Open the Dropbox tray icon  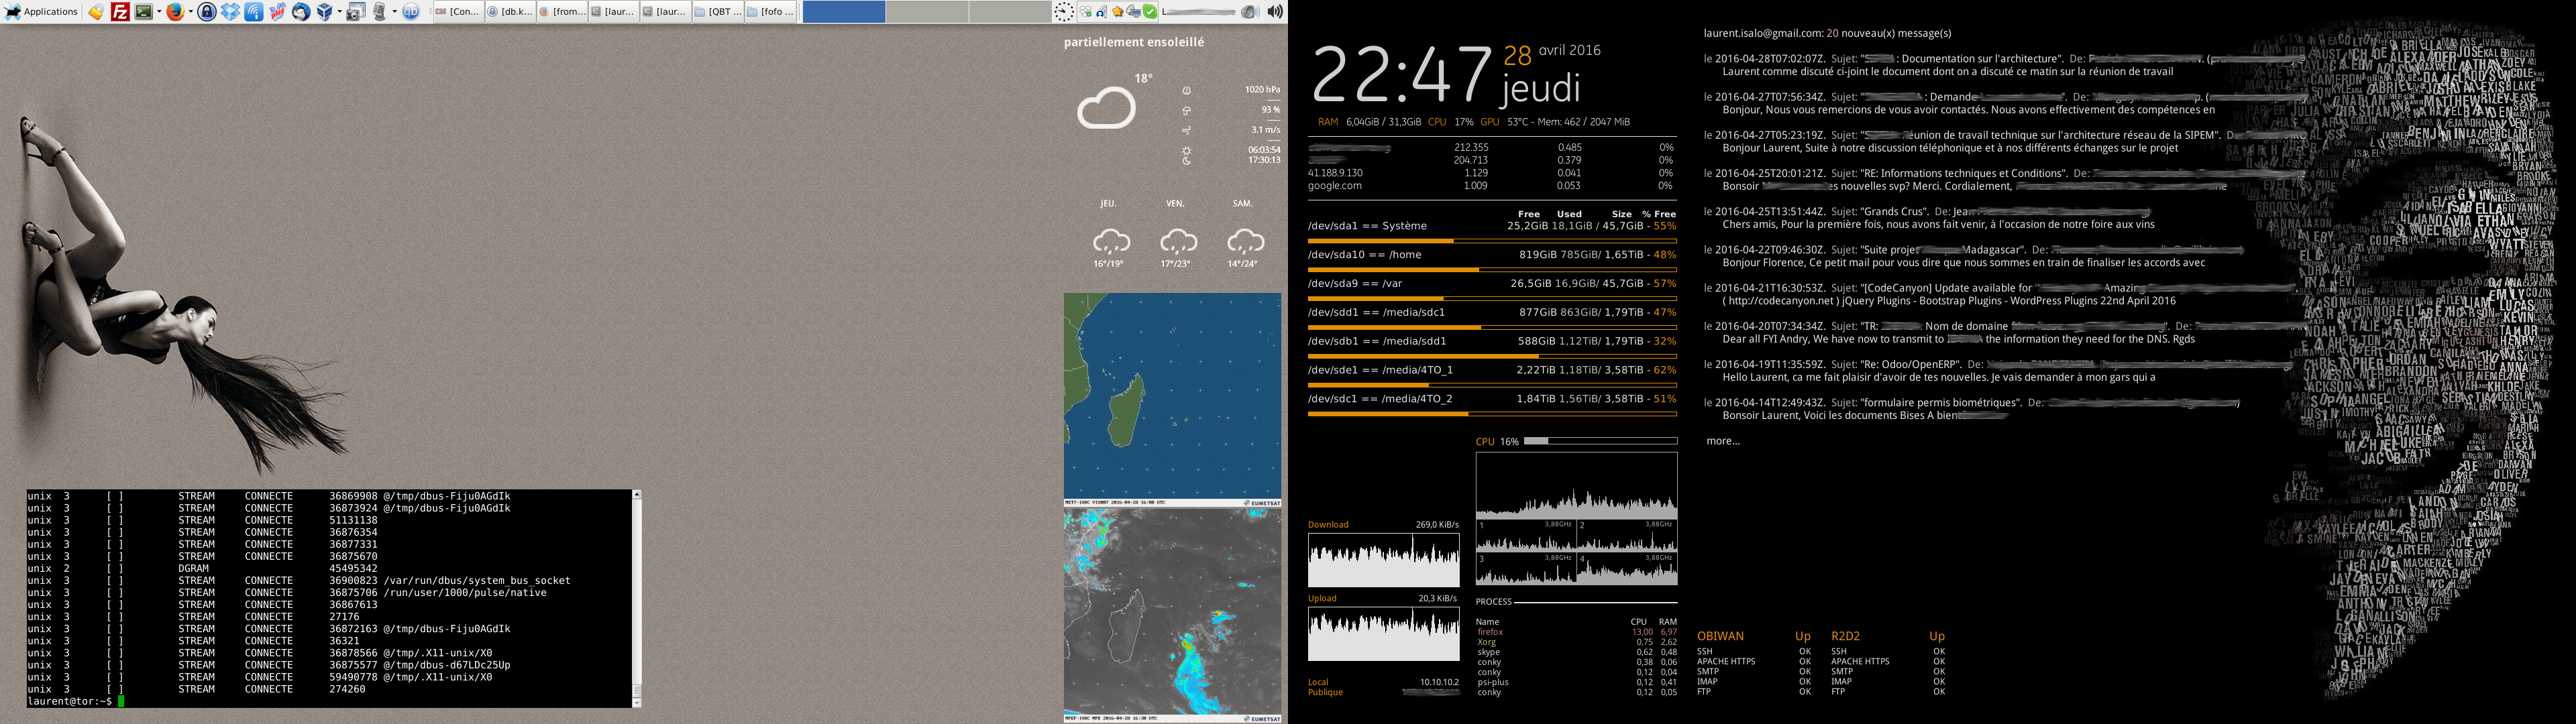(x=1085, y=12)
